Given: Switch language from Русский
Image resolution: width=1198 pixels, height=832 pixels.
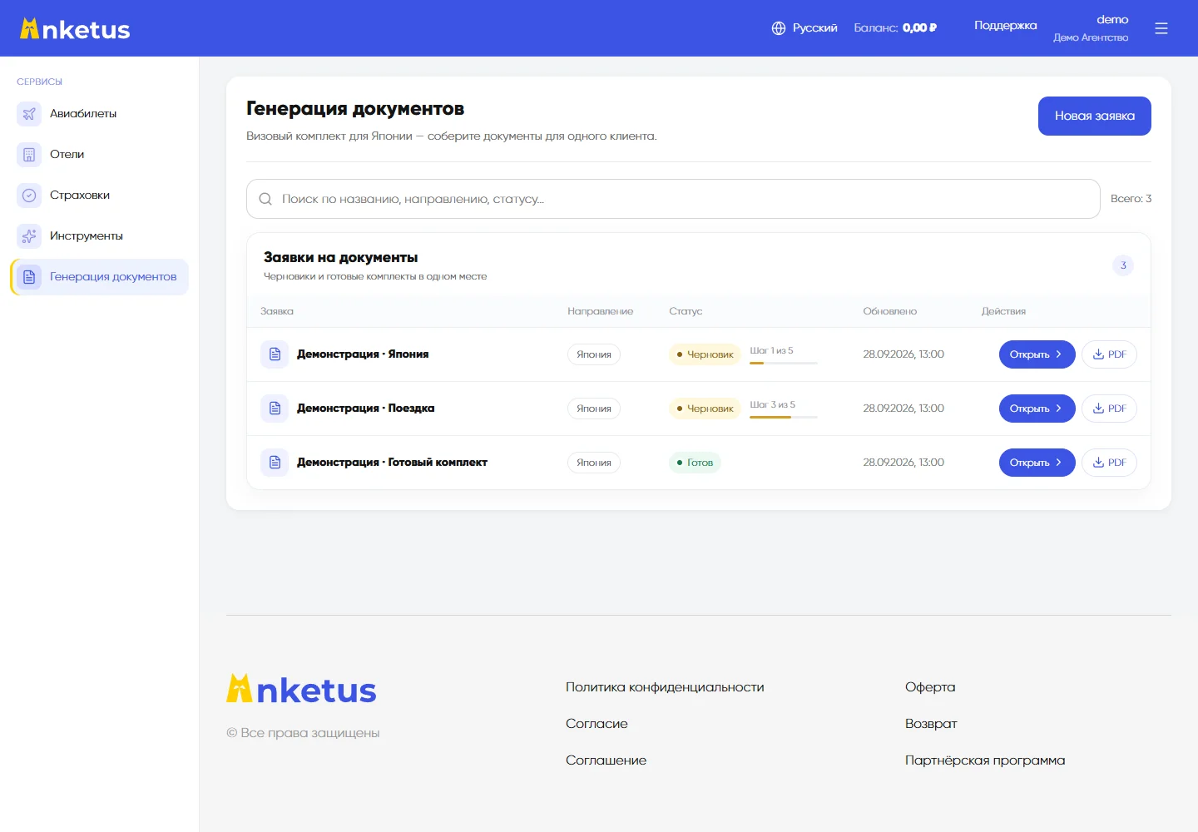Looking at the screenshot, I should pos(804,28).
